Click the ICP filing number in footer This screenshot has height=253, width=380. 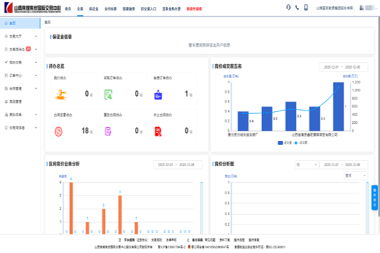[171, 247]
